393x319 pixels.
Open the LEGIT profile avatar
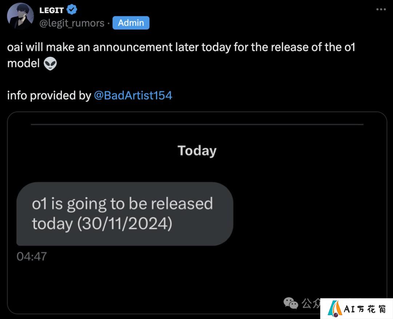(x=20, y=16)
